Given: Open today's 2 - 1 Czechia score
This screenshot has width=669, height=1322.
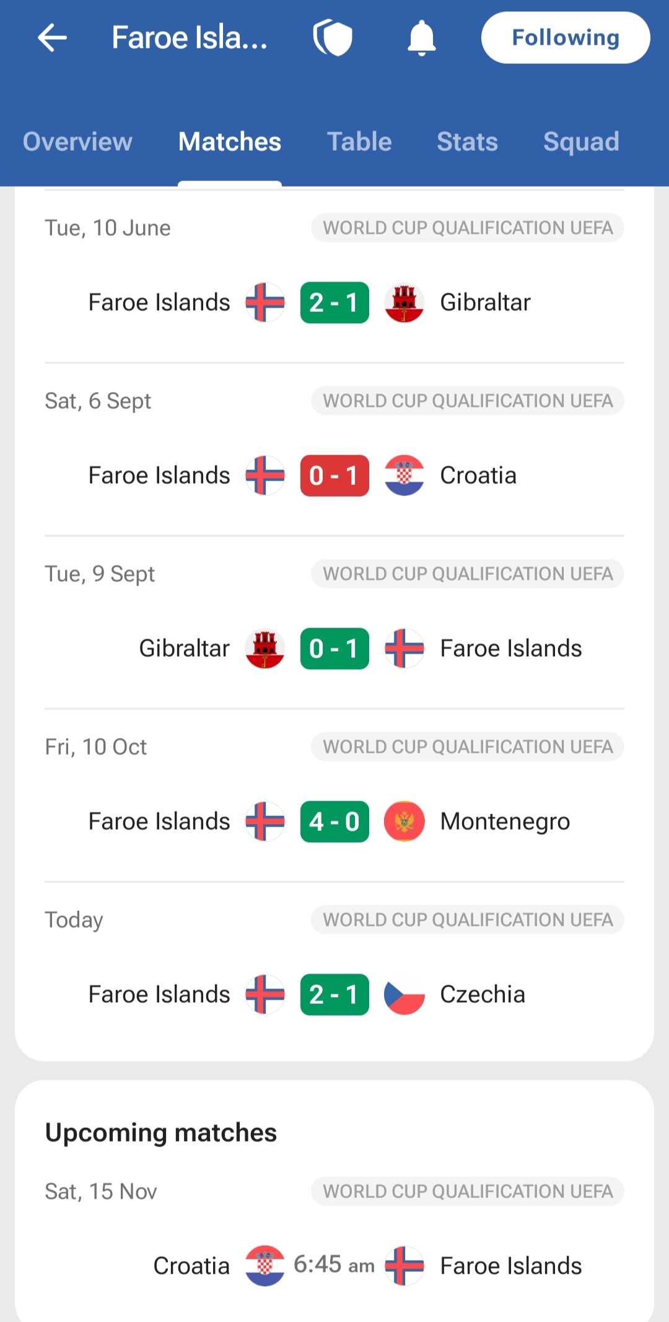Looking at the screenshot, I should click(x=334, y=995).
